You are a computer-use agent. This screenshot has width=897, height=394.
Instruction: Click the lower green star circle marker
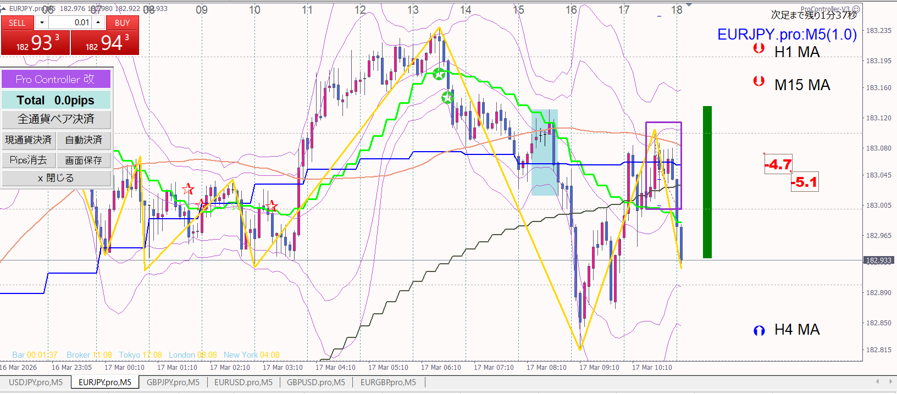pyautogui.click(x=447, y=98)
